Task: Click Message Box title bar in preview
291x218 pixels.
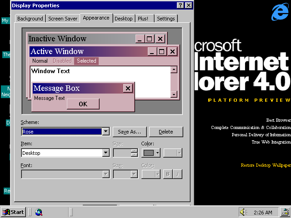Action: tap(78, 88)
